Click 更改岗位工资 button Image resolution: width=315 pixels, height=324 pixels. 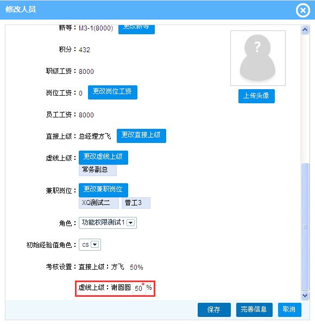tap(112, 92)
